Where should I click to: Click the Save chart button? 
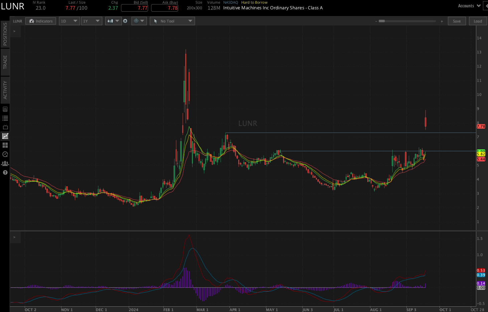click(x=457, y=21)
